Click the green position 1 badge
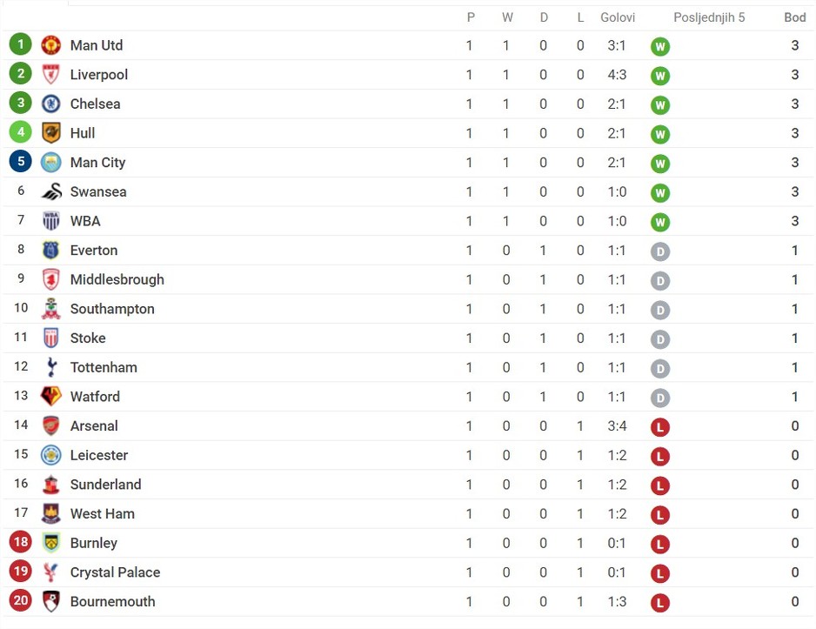The width and height of the screenshot is (816, 629). (20, 44)
